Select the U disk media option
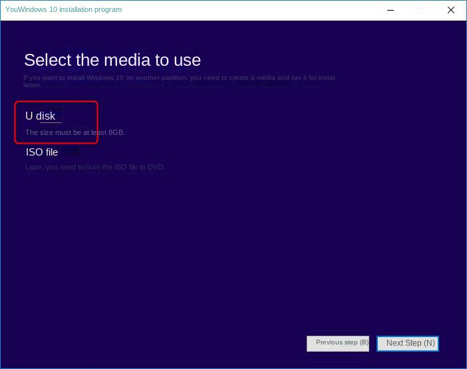The height and width of the screenshot is (369, 467). click(41, 116)
